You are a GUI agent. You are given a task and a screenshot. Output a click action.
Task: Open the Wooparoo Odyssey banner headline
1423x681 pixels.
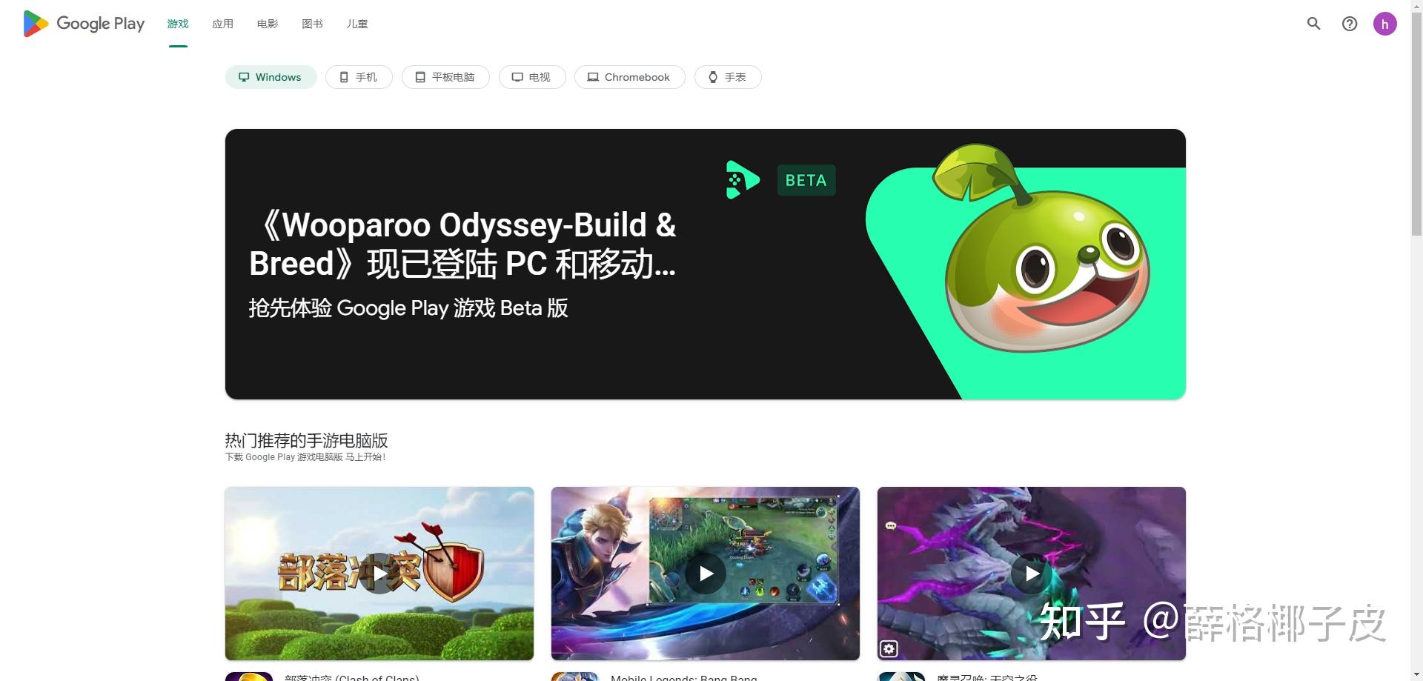click(462, 245)
